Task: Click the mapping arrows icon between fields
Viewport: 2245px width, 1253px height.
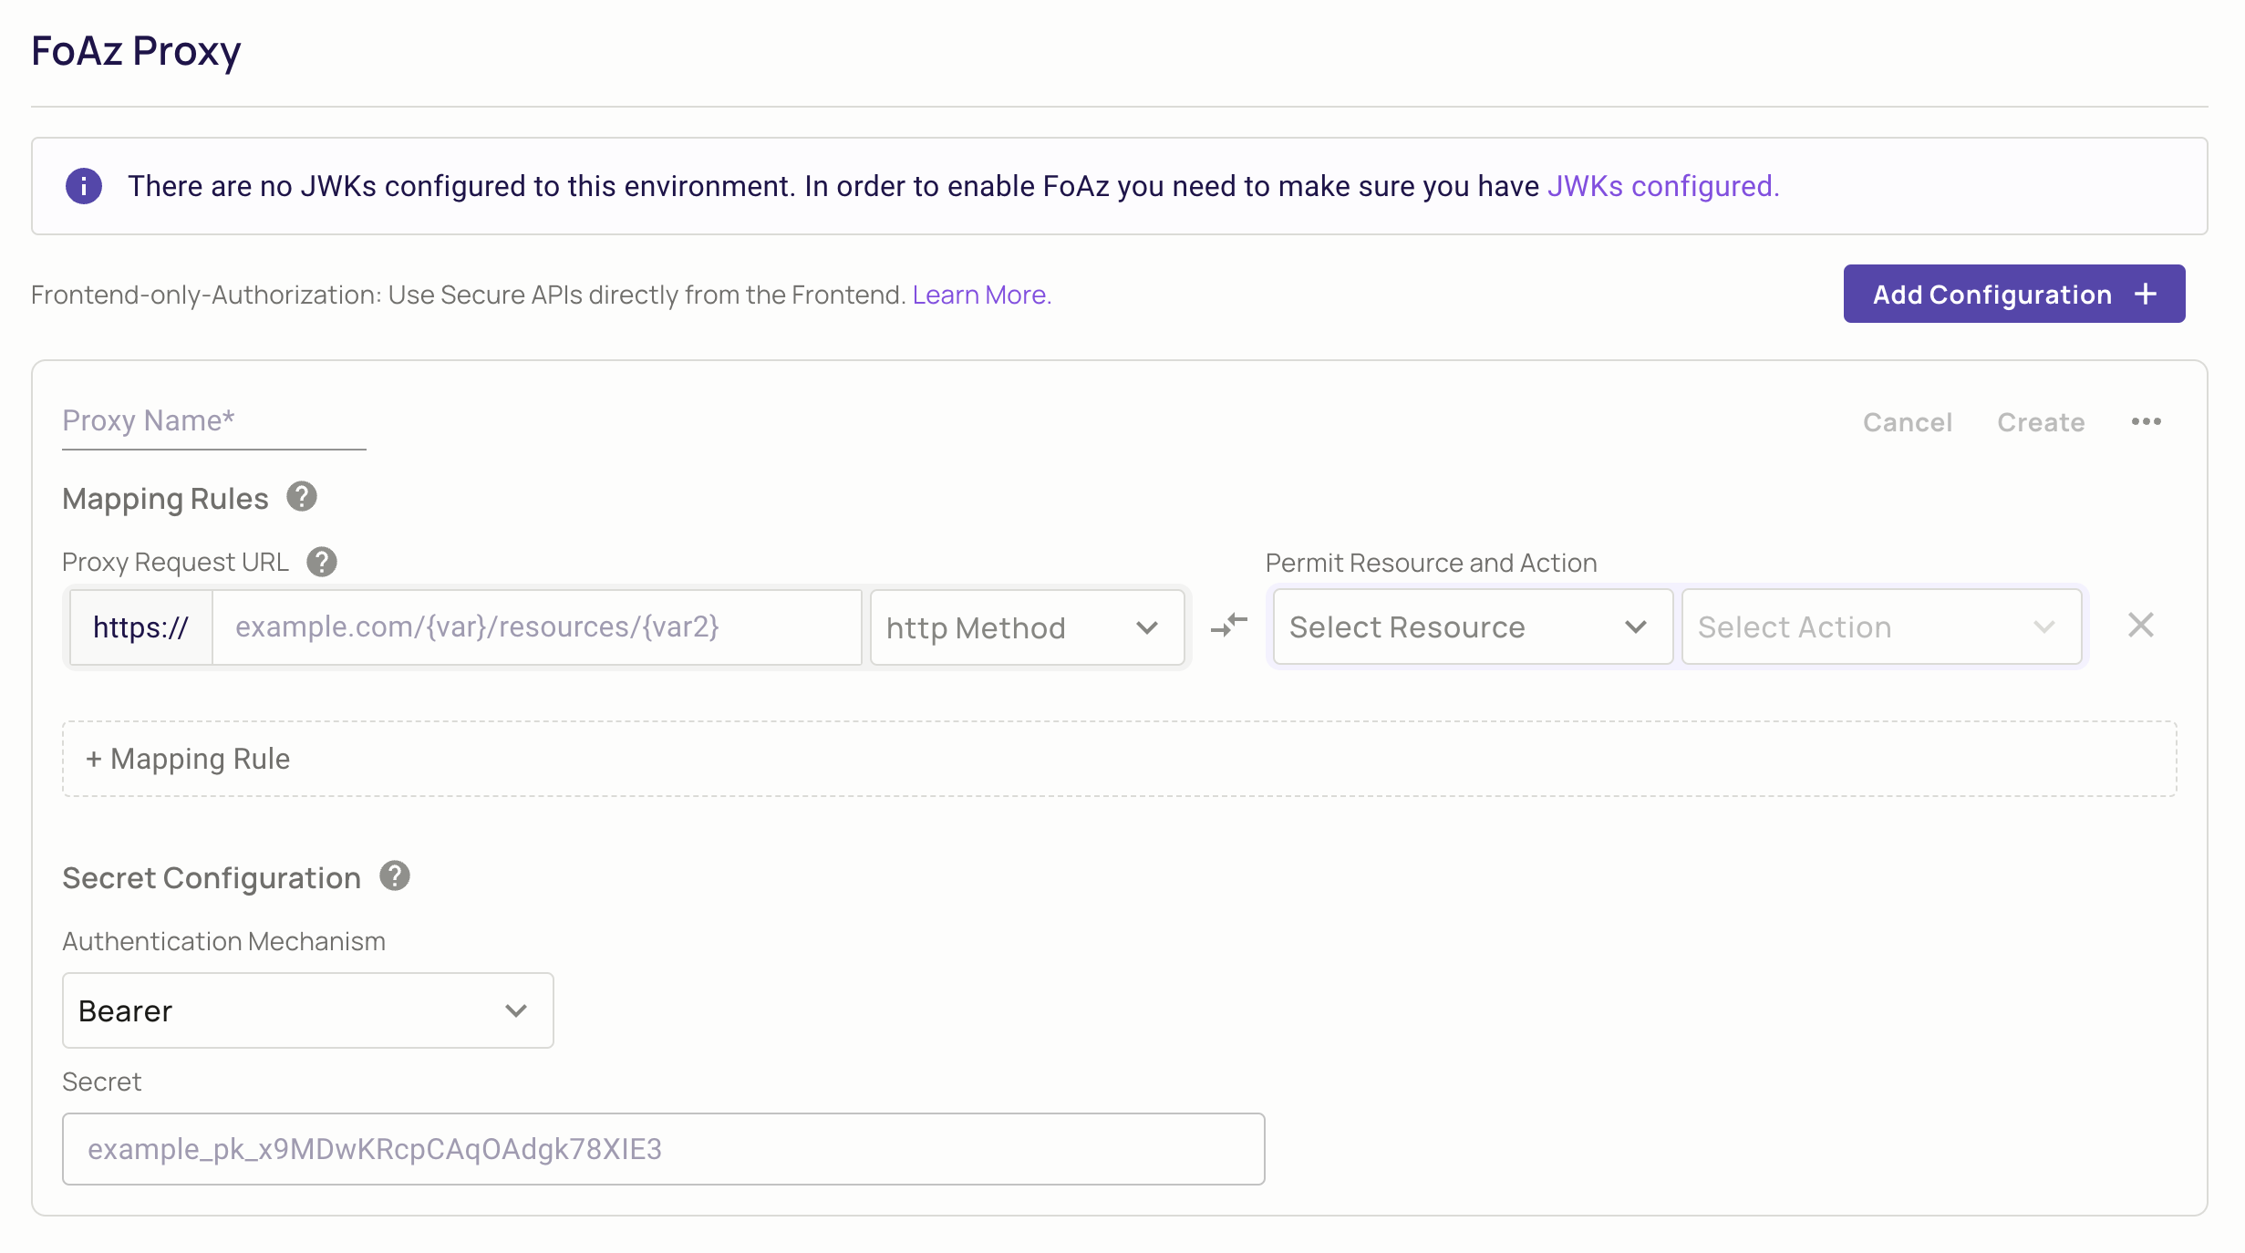Action: pyautogui.click(x=1228, y=626)
